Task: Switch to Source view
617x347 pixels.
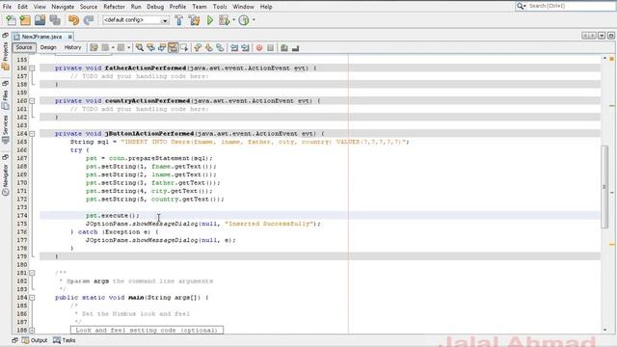Action: click(23, 47)
